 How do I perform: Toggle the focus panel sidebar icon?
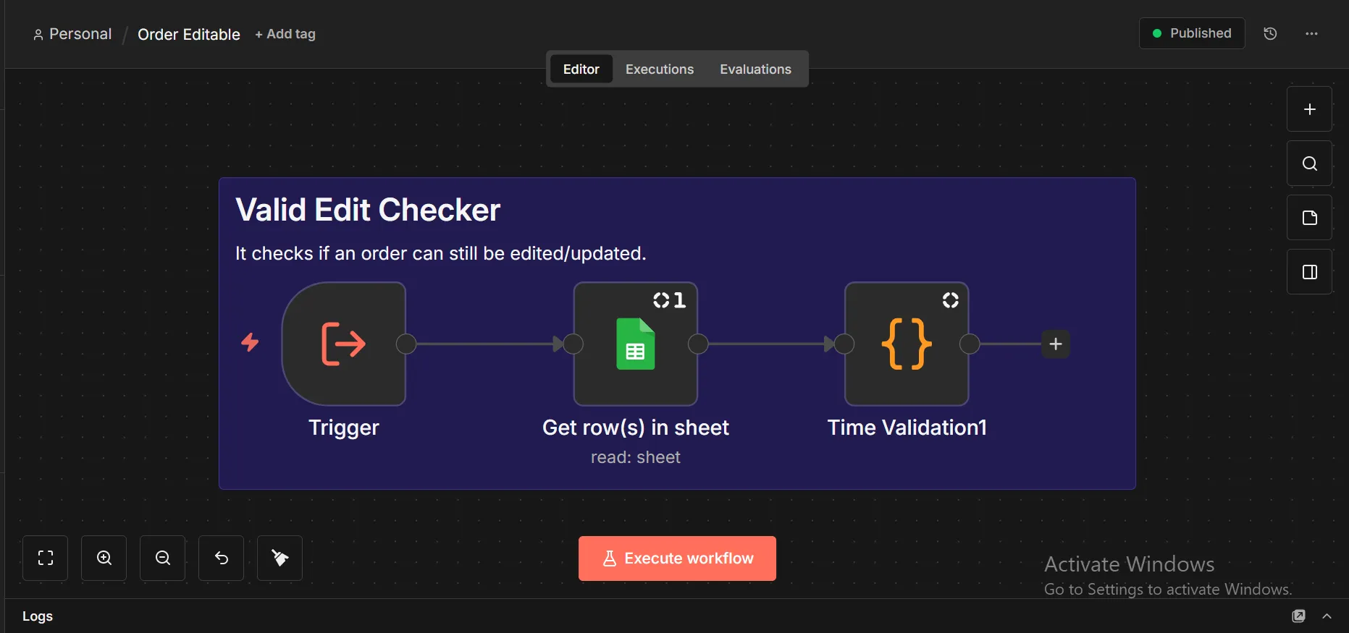1309,272
